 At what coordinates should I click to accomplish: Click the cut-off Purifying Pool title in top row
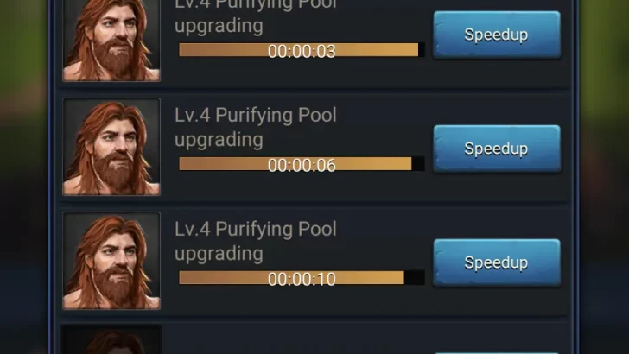255,5
